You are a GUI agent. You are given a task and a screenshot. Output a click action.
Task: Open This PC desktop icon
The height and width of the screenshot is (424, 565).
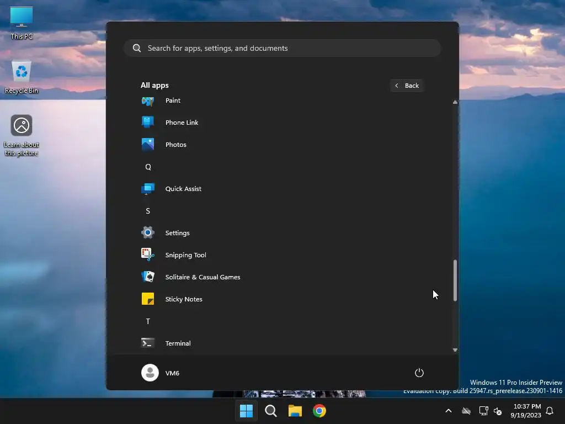click(22, 17)
